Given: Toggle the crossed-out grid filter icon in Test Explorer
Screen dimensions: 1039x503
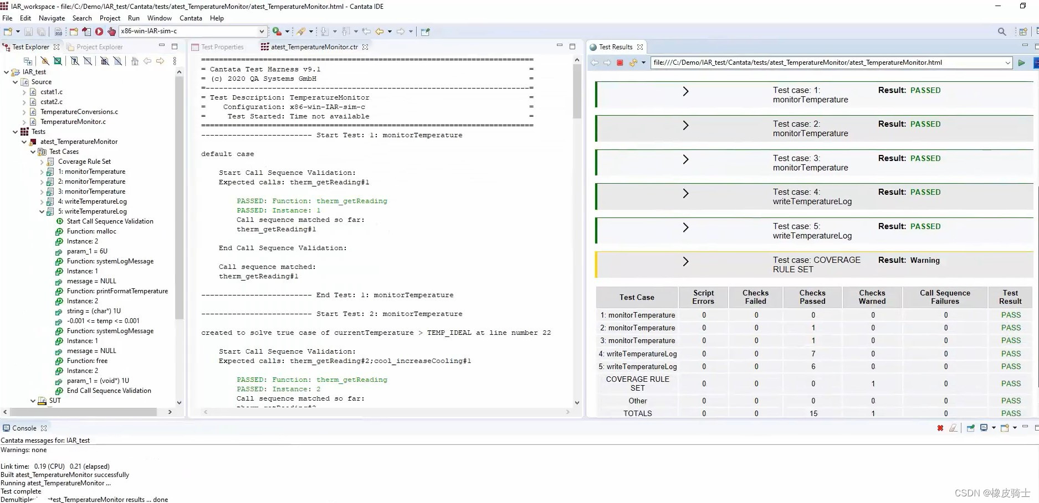Looking at the screenshot, I should point(105,61).
